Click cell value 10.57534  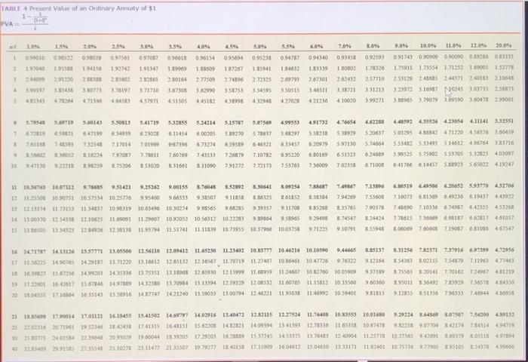tap(91, 198)
